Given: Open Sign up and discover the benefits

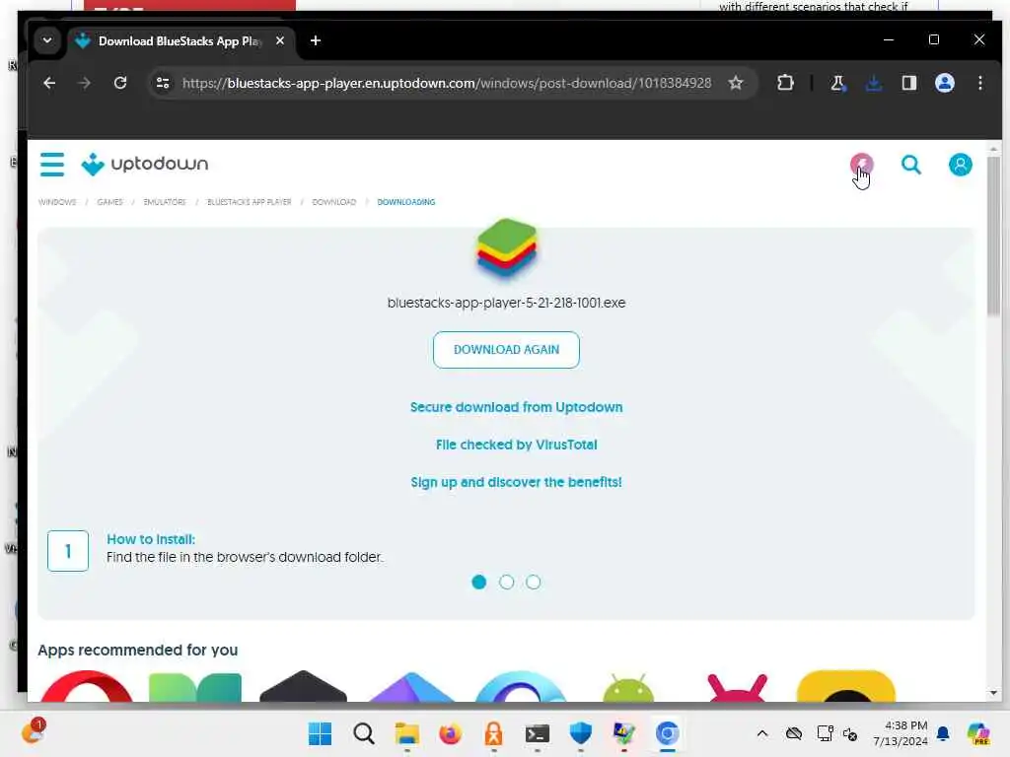Looking at the screenshot, I should tap(516, 481).
